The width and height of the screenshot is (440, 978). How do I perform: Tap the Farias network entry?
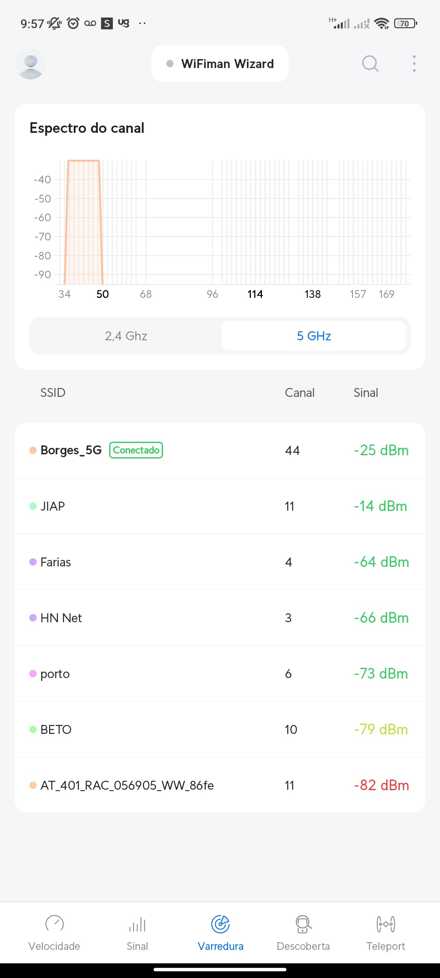[220, 562]
